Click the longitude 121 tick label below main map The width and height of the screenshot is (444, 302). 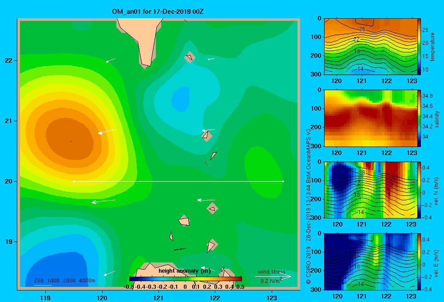click(x=159, y=298)
